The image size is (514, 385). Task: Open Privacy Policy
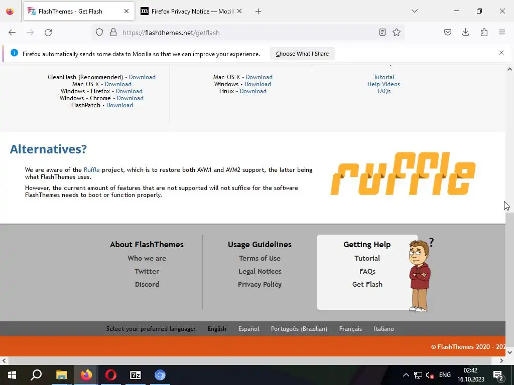click(260, 284)
